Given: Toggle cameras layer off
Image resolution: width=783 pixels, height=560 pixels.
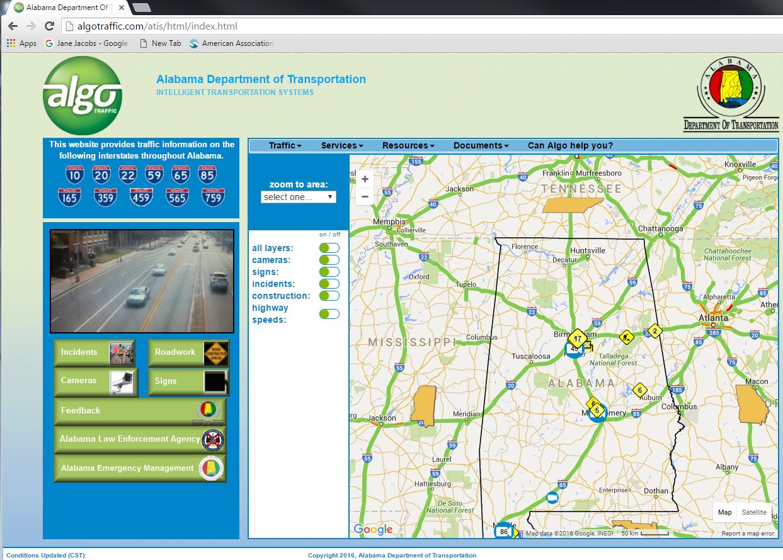Looking at the screenshot, I should tap(328, 259).
